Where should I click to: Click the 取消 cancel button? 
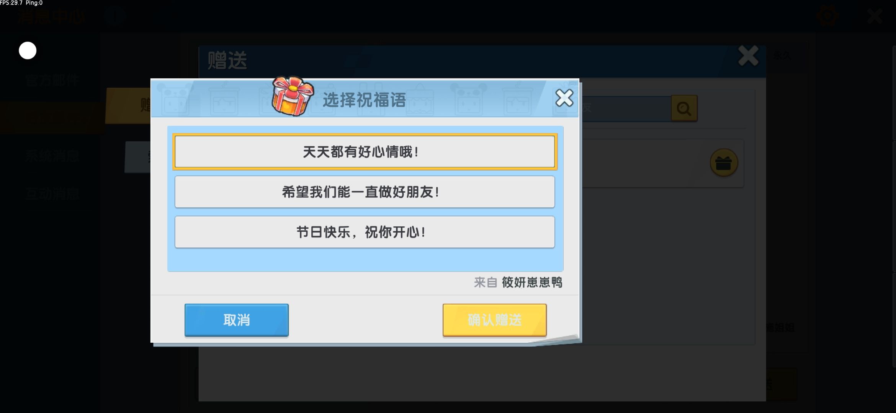point(237,320)
